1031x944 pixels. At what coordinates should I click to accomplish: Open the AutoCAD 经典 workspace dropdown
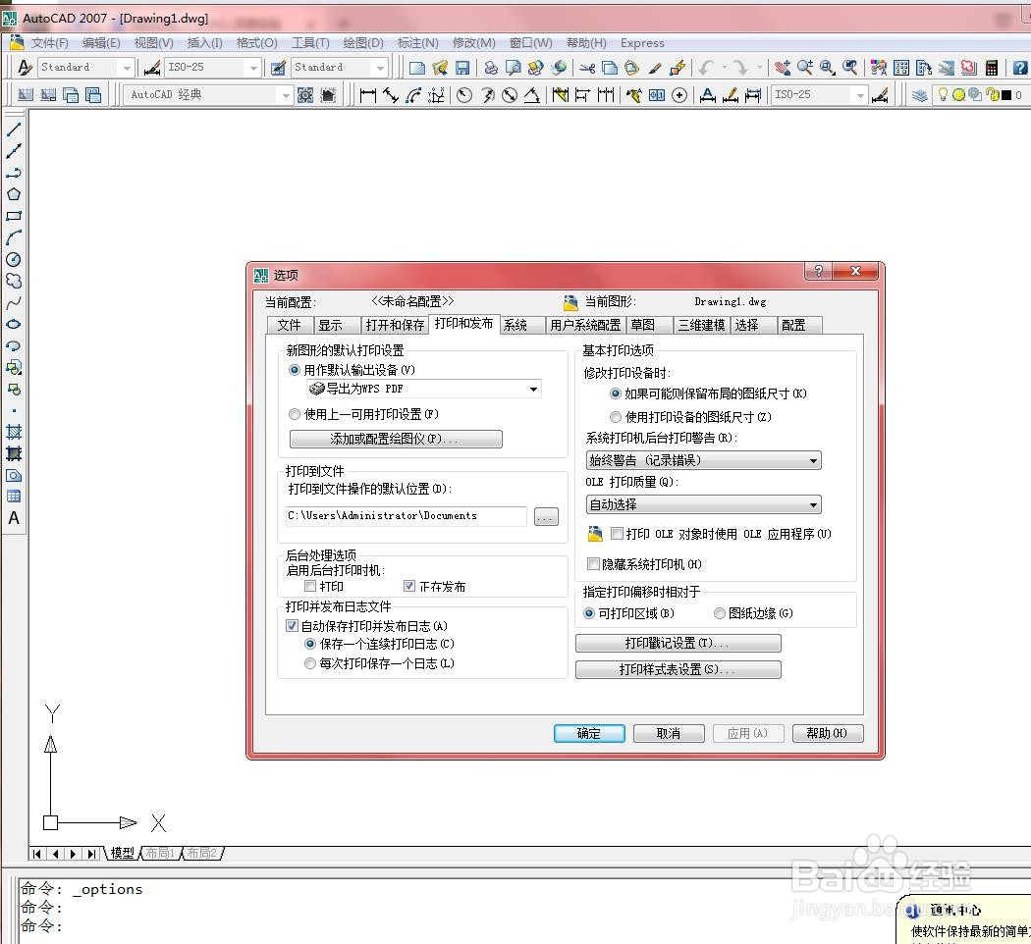point(209,95)
